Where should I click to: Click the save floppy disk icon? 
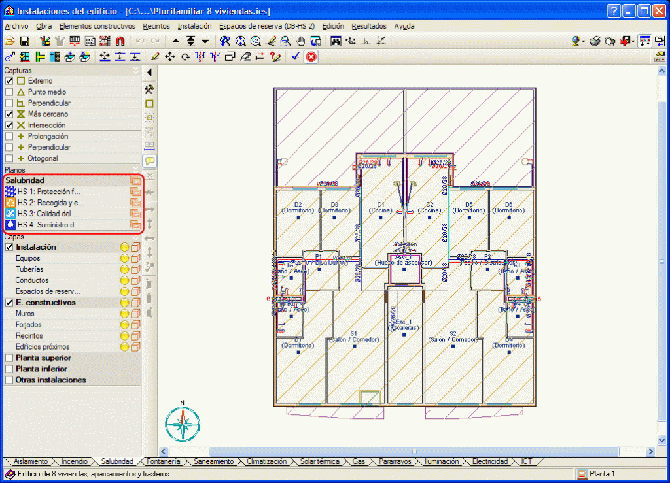(25, 41)
